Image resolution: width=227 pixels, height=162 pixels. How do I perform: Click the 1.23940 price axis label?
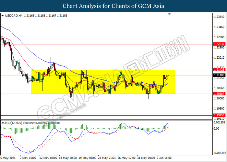click(219, 17)
